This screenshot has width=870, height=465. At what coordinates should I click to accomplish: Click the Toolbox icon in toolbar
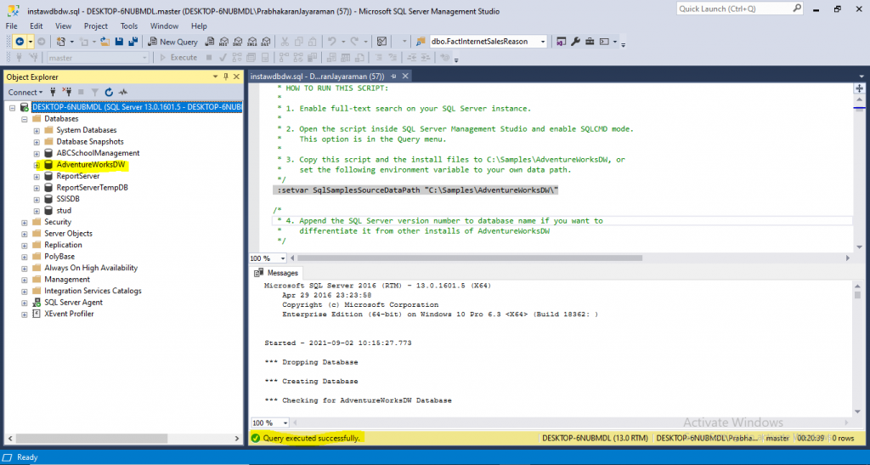[590, 42]
